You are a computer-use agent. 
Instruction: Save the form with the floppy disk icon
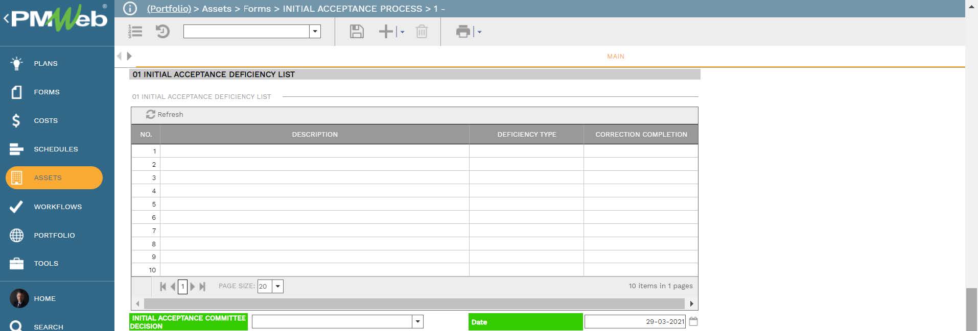click(x=357, y=32)
